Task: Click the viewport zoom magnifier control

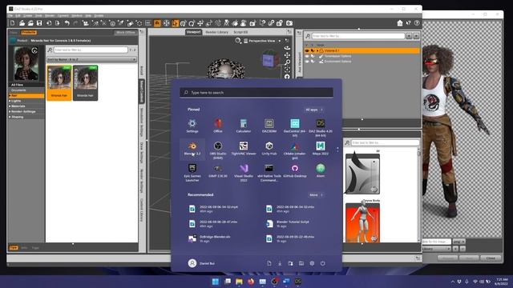Action: point(287,62)
